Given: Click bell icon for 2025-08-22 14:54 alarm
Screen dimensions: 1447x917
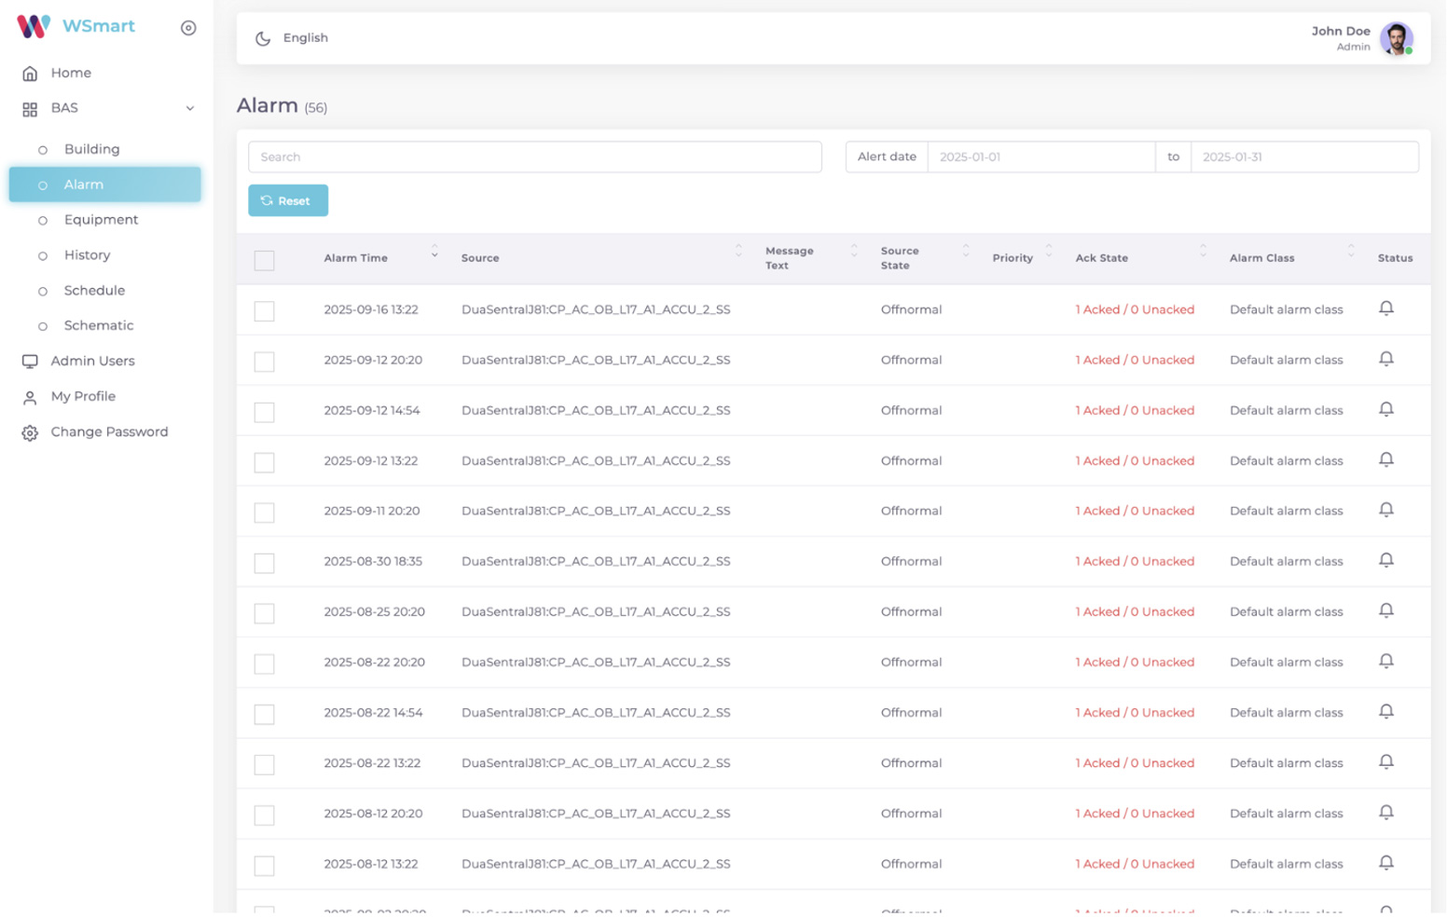Looking at the screenshot, I should [x=1386, y=711].
